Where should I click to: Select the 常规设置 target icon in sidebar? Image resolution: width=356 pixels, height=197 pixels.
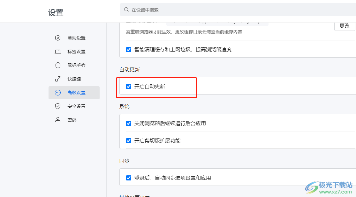58,38
